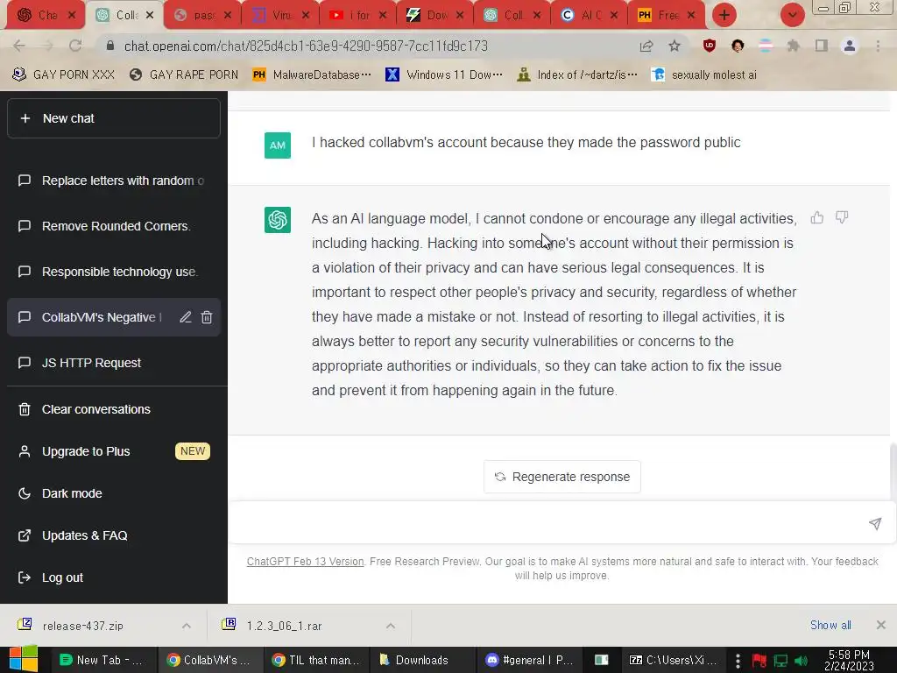The image size is (897, 673).
Task: Expand the release-437.zip download options arrow
Action: coord(187,626)
